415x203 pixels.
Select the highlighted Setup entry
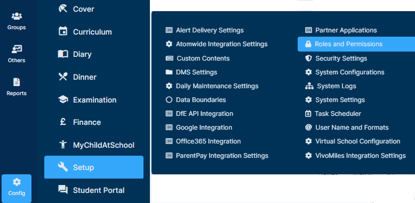click(94, 167)
